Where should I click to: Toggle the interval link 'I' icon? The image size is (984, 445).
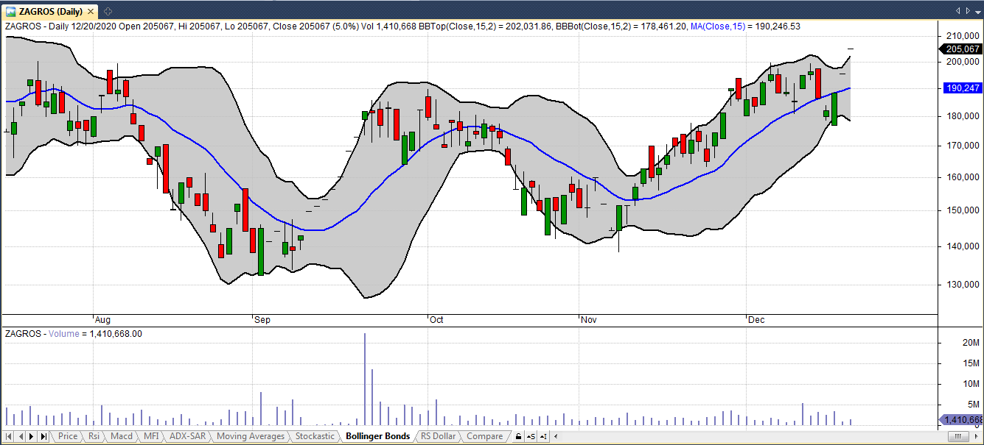tap(545, 437)
